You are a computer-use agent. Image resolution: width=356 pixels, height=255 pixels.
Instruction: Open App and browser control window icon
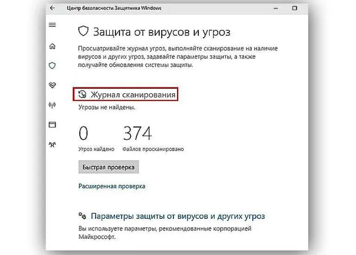click(52, 124)
